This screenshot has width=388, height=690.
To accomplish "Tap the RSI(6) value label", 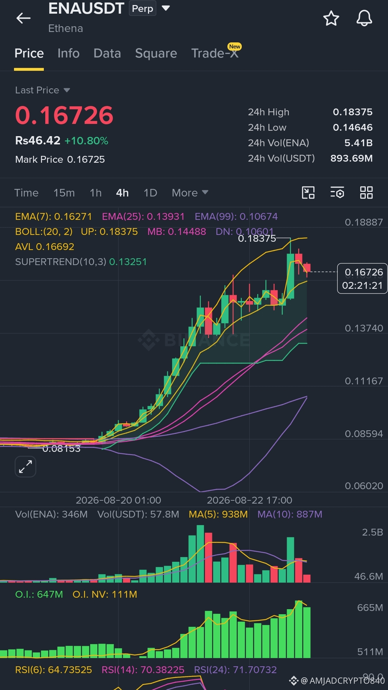I will coord(54,670).
